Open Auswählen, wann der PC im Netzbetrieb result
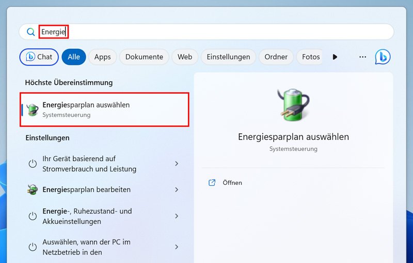 click(105, 247)
